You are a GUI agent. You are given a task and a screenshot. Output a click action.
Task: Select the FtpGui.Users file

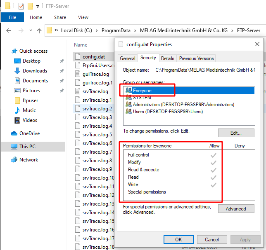[x=95, y=65]
